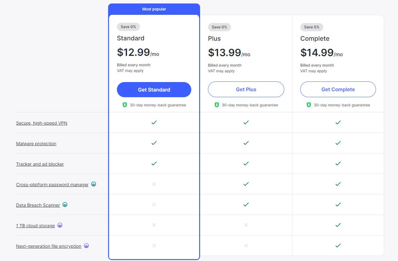Click the Most popular banner
Image resolution: width=398 pixels, height=261 pixels.
[154, 9]
